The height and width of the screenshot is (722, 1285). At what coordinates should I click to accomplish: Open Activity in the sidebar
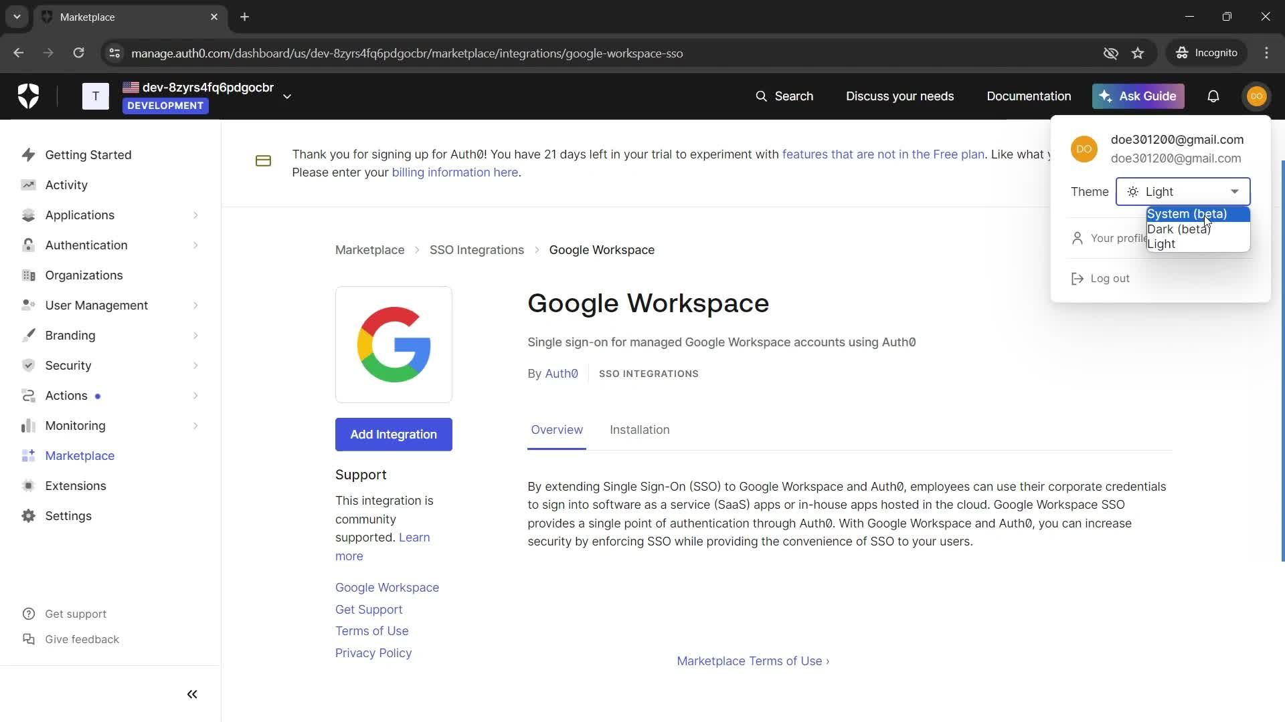click(66, 185)
